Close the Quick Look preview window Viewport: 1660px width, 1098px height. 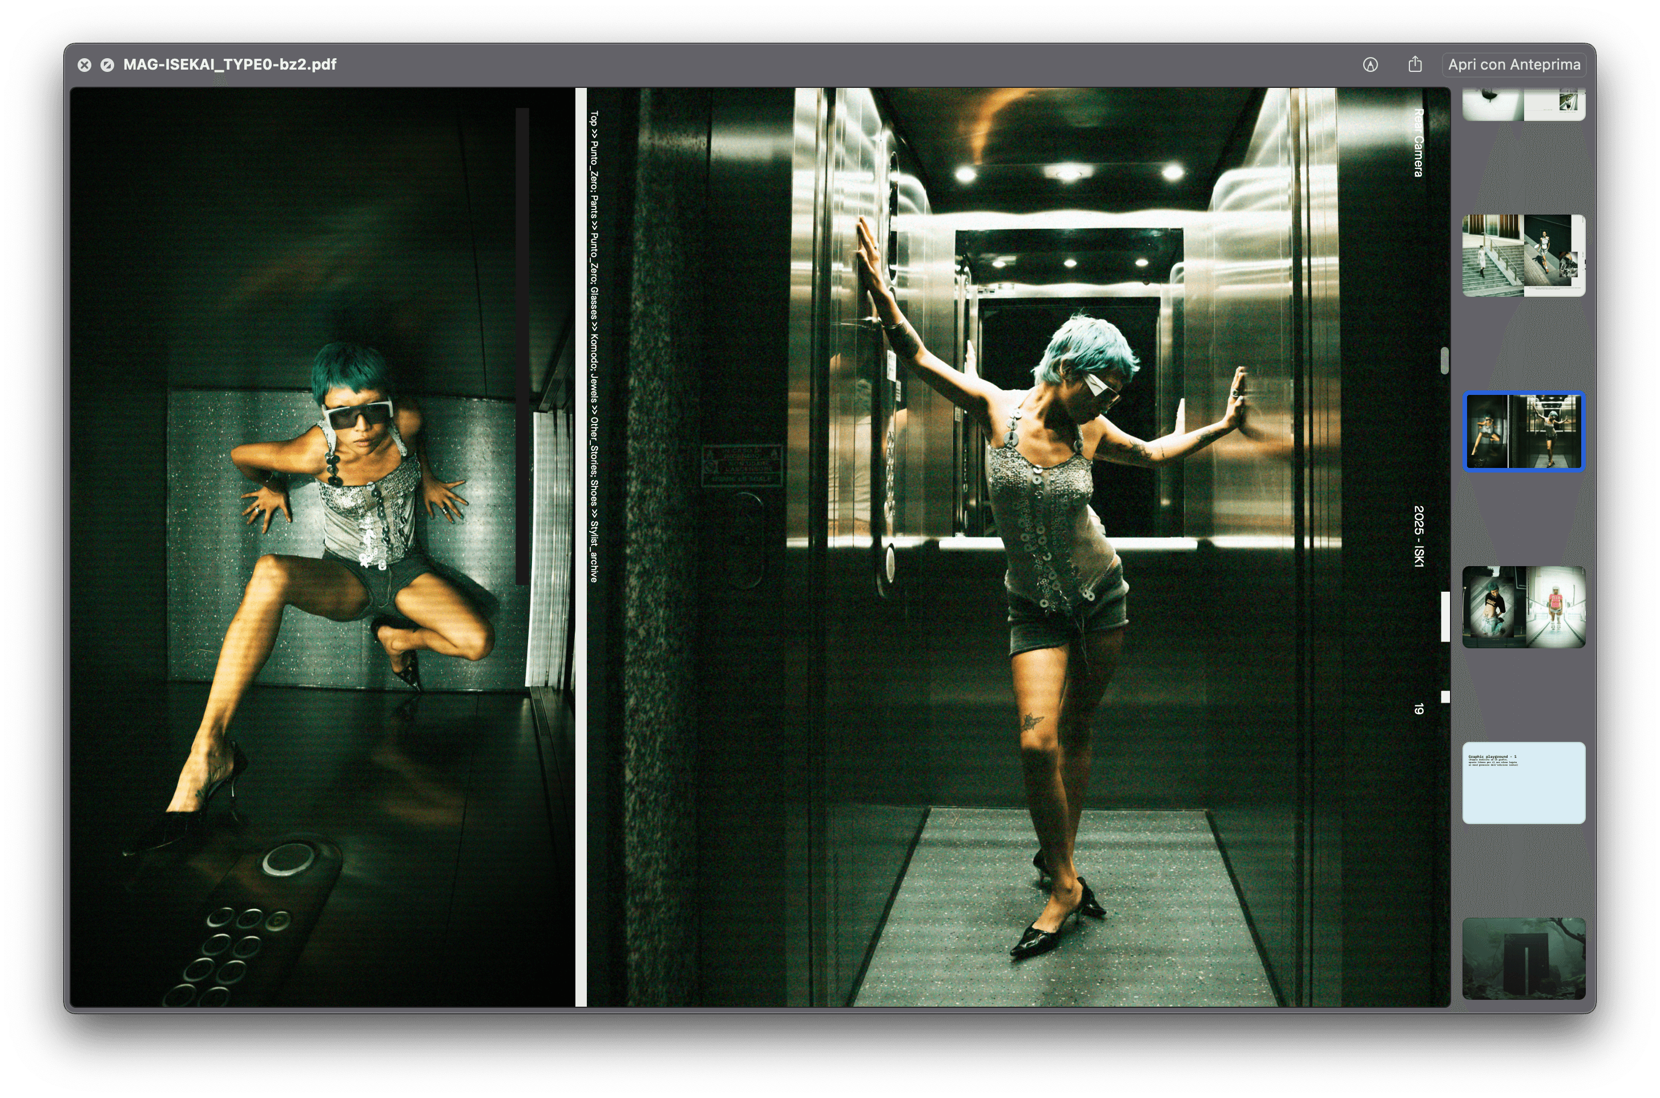pyautogui.click(x=84, y=65)
